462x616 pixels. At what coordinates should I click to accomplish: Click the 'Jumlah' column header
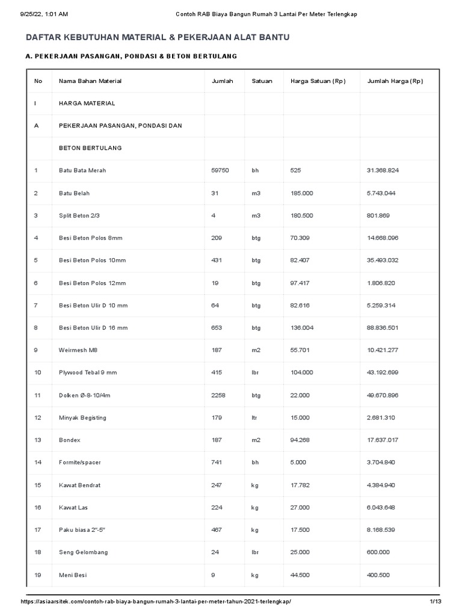(x=222, y=81)
